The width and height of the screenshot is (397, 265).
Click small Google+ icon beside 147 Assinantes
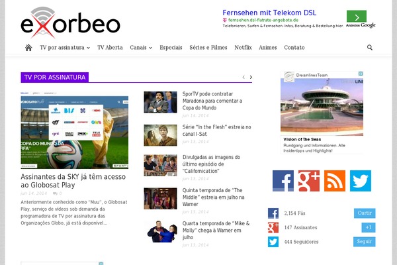pos(273,227)
